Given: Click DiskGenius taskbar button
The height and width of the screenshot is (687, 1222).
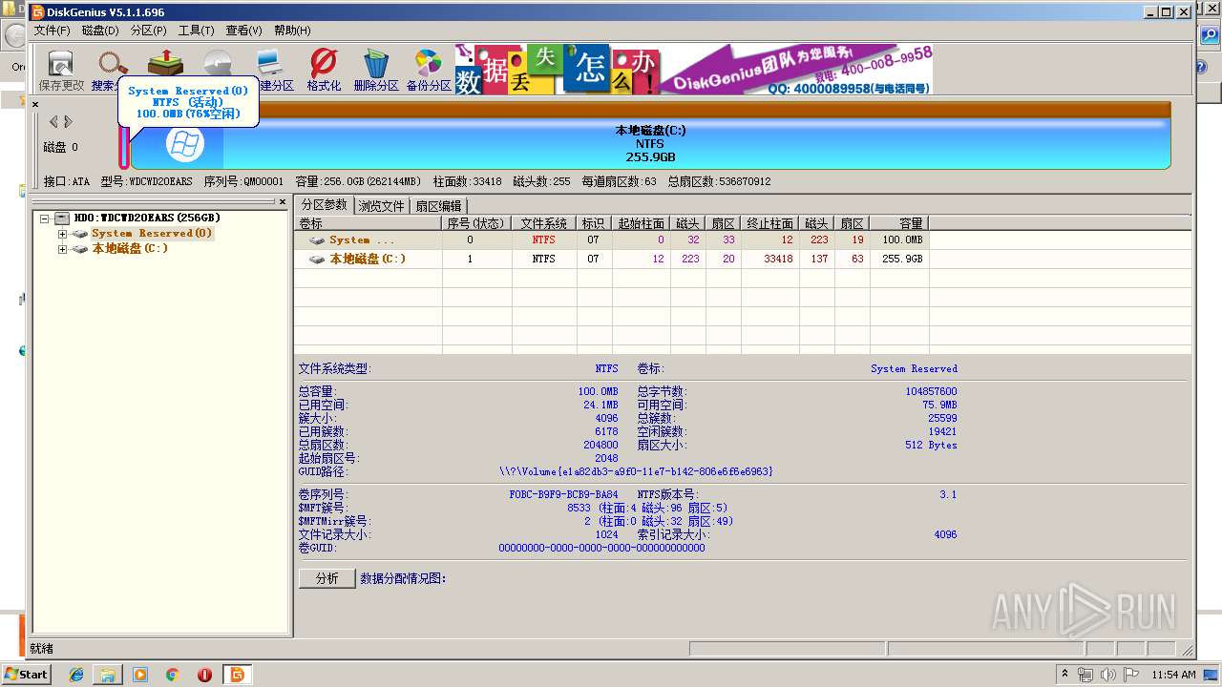Looking at the screenshot, I should pyautogui.click(x=237, y=675).
